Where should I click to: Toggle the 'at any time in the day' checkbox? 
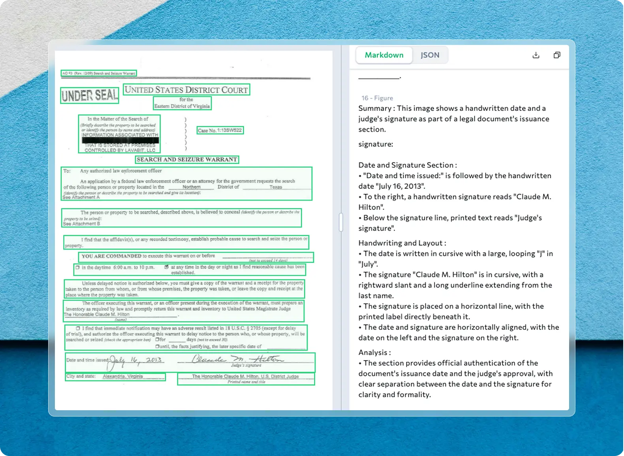[166, 267]
